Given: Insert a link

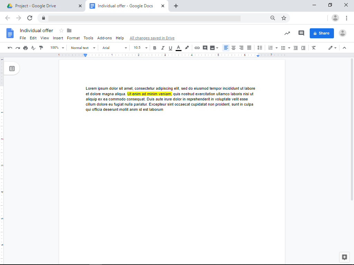Looking at the screenshot, I should [197, 48].
